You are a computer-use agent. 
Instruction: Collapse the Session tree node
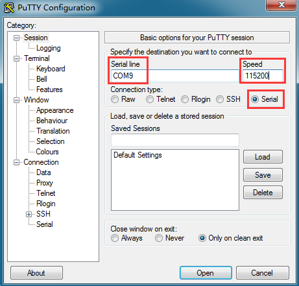[x=16, y=38]
